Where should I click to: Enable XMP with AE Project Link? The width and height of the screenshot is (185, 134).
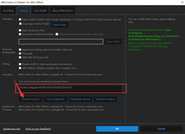[x=20, y=57]
